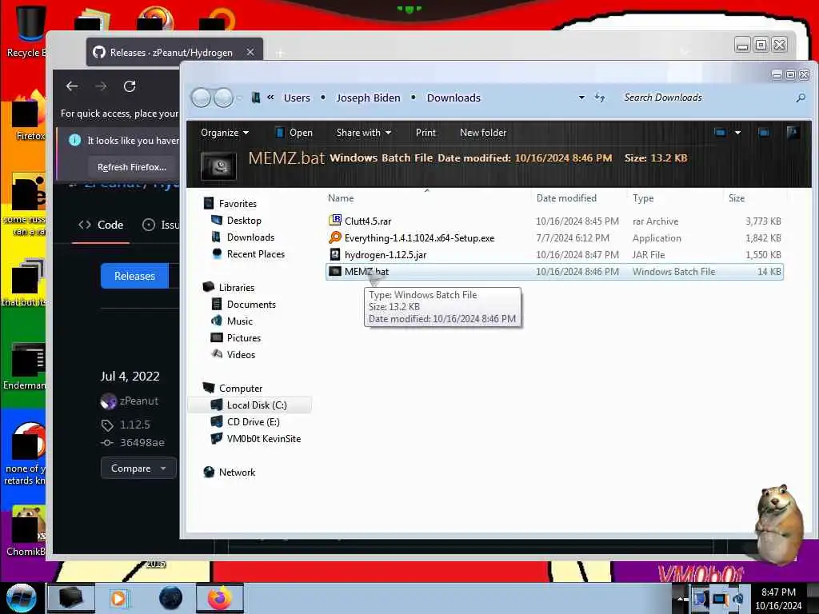Click the taskbar clock showing 8:47 PM

pos(778,598)
